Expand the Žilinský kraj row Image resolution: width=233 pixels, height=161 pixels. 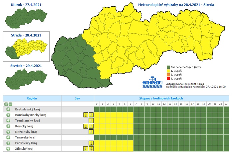(8, 149)
